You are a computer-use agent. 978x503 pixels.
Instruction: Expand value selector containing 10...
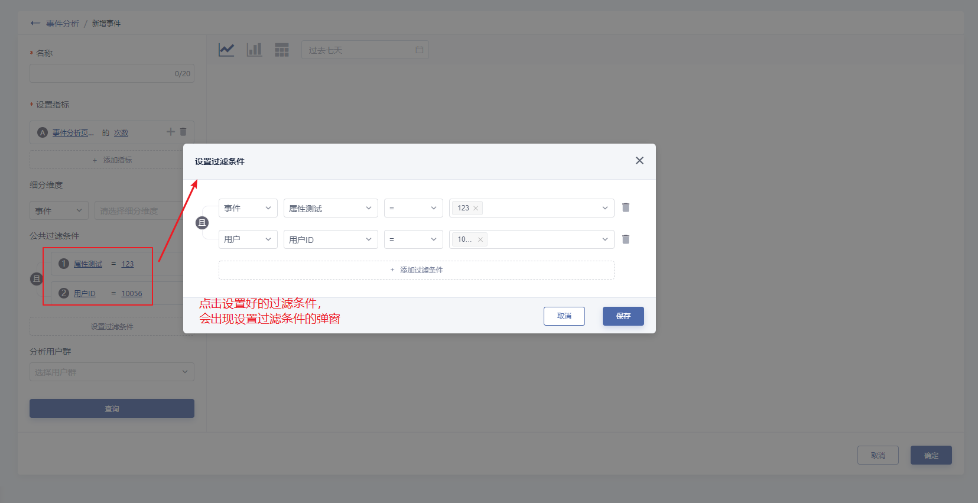tap(532, 239)
